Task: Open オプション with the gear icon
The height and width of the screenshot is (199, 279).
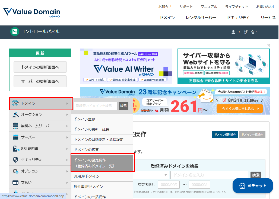Action: click(15, 171)
